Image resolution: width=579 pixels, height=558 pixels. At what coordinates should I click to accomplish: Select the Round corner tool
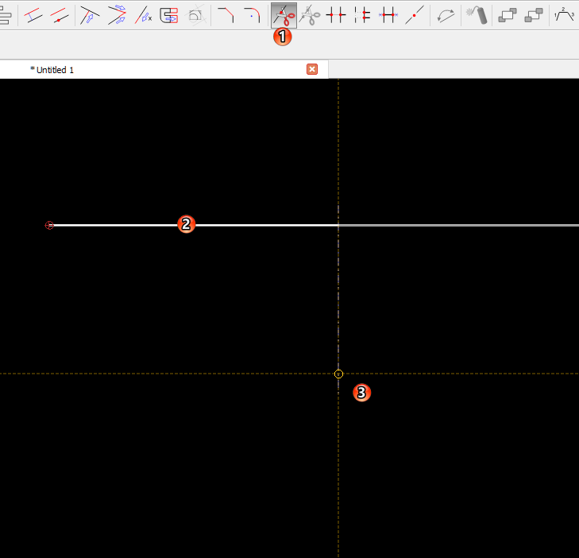pos(252,16)
